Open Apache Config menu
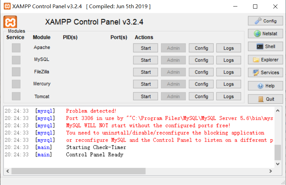286x185 pixels. point(201,48)
